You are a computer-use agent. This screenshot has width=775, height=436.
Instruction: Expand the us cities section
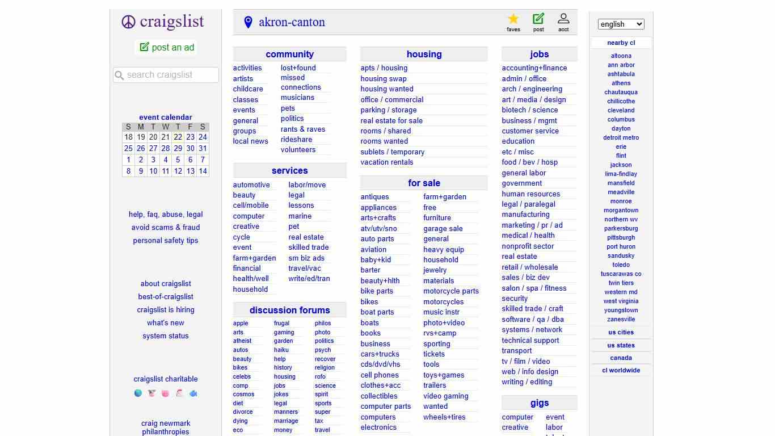(621, 332)
